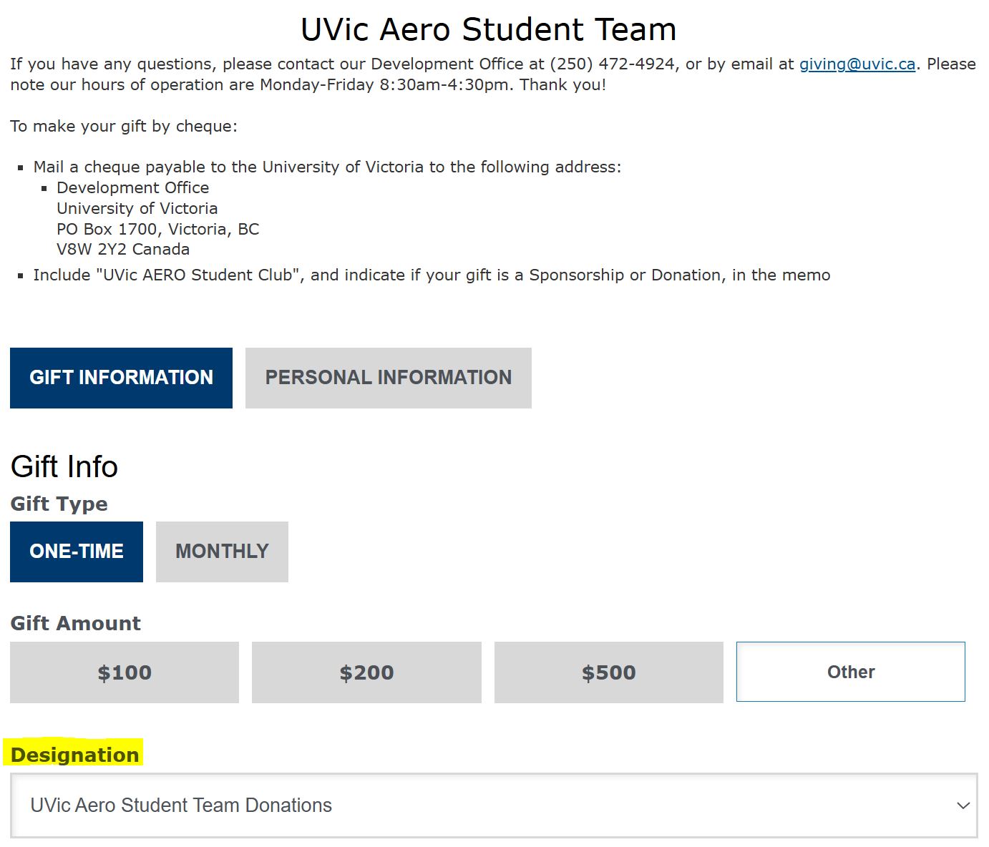Viewport: 989px width, 847px height.
Task: Choose the One-Time gift type
Action: click(77, 552)
